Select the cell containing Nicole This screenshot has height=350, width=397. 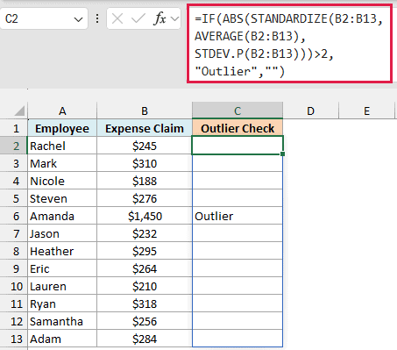pyautogui.click(x=62, y=181)
